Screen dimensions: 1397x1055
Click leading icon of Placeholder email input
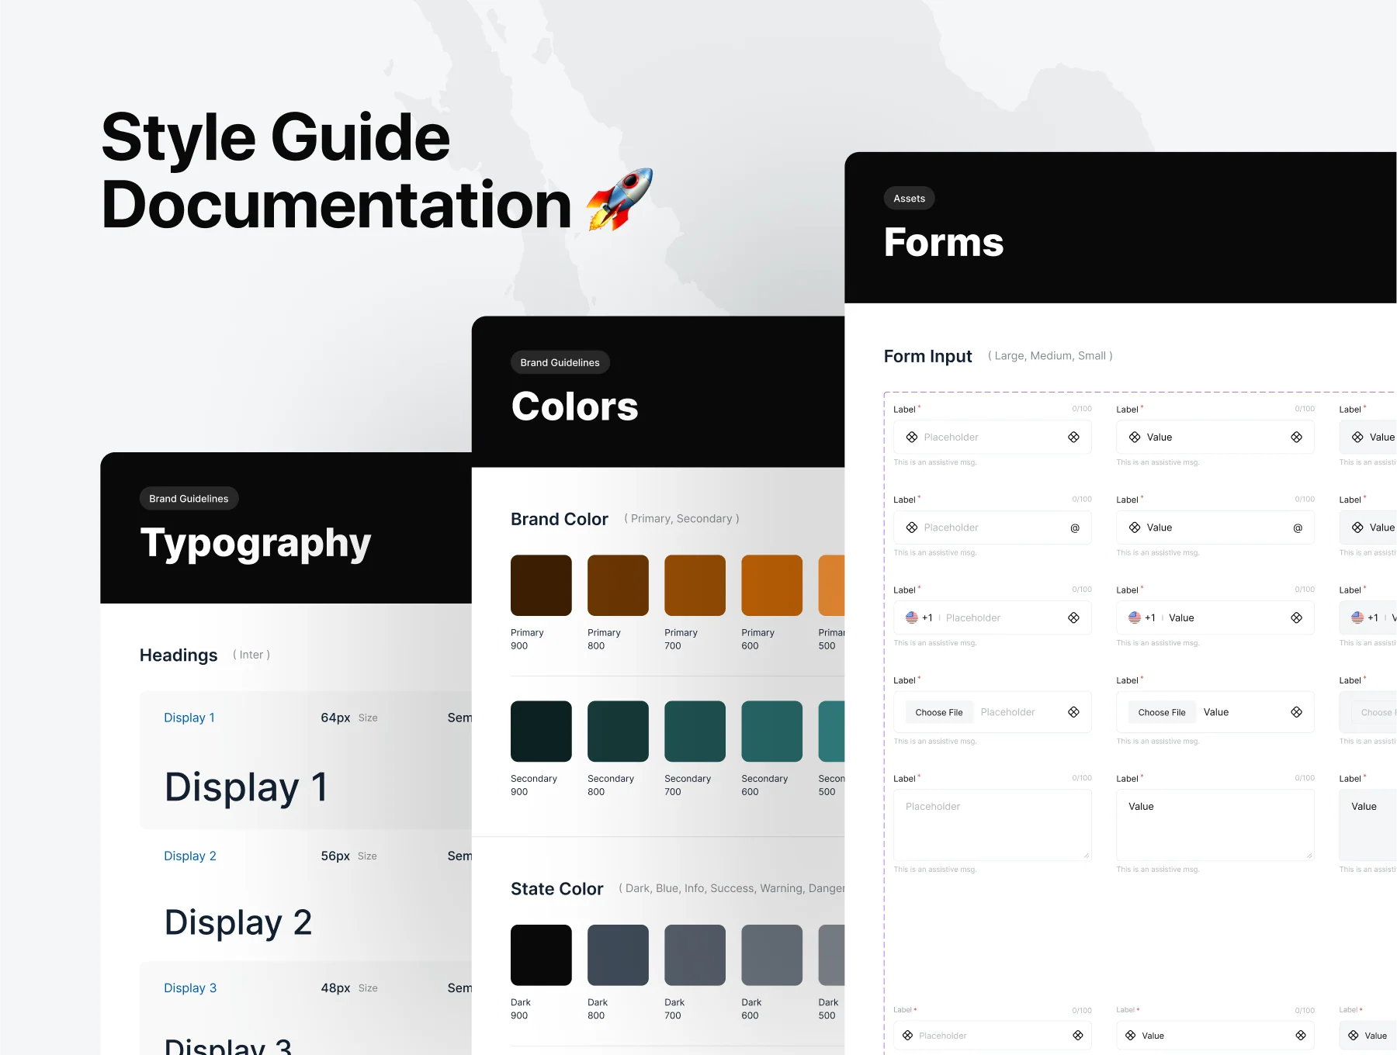point(912,527)
